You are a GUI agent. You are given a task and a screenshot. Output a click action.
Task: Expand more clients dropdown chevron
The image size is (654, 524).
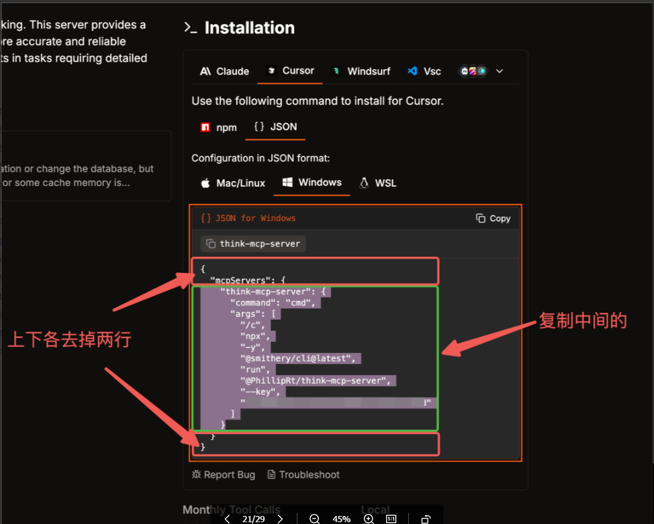point(499,71)
